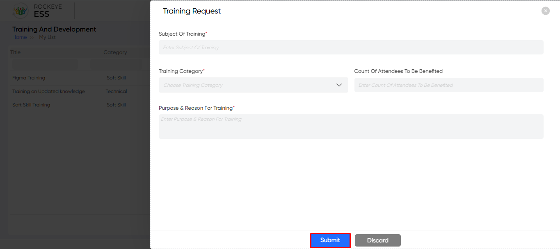Click the ROCKEYE ESS brand text
Screen dimensions: 560x249
pos(48,11)
